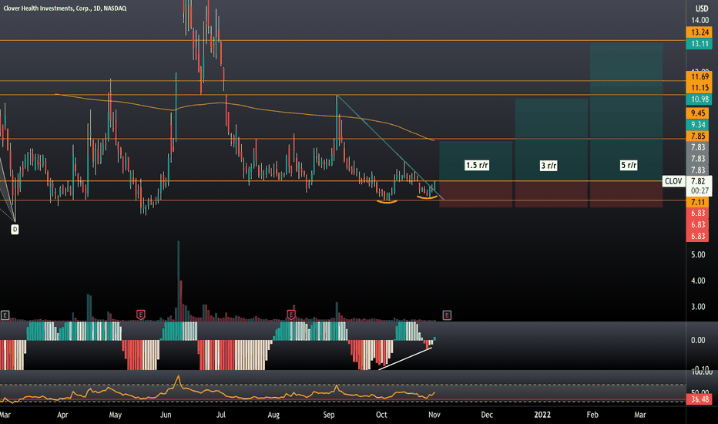Click the earnings E marker near May
Screen dimensions: 718x424
140,315
